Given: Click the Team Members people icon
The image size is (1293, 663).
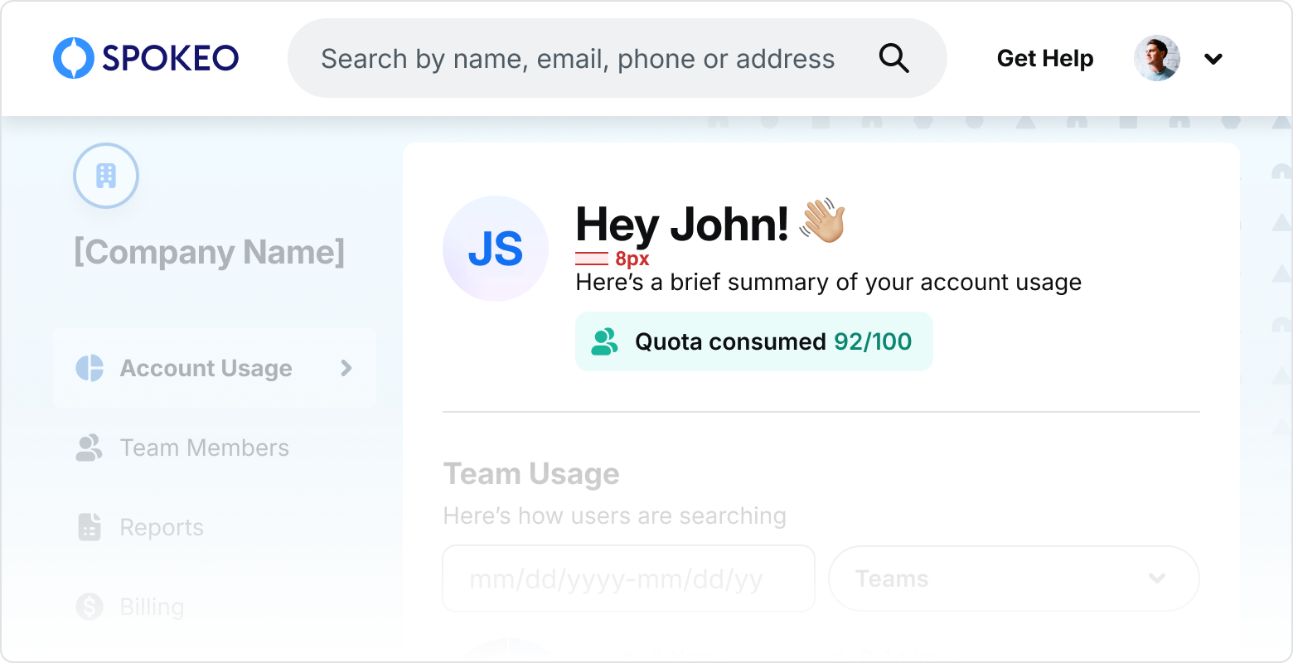Looking at the screenshot, I should click(x=90, y=448).
